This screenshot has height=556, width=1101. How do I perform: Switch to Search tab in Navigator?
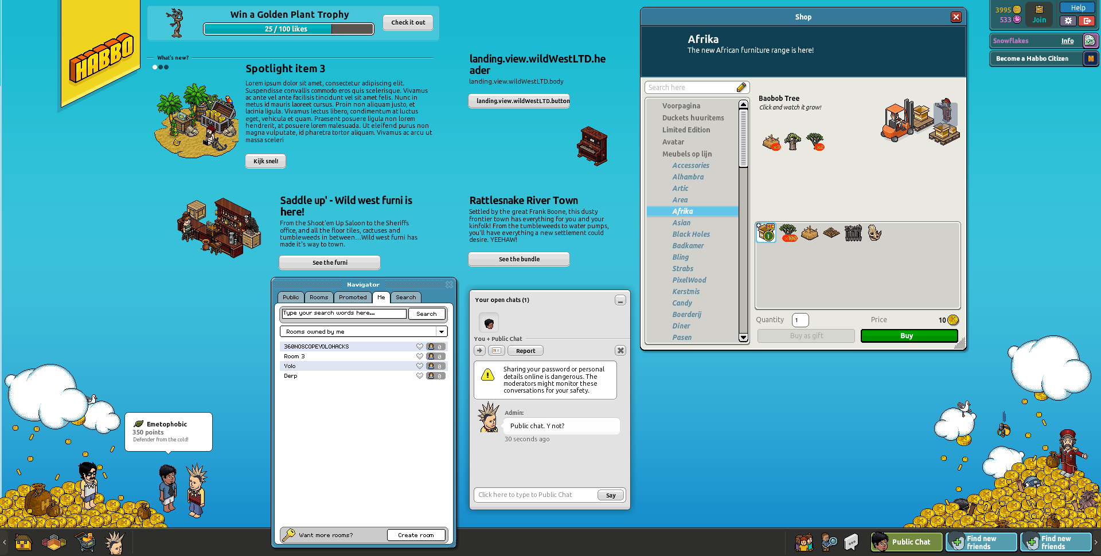point(406,297)
